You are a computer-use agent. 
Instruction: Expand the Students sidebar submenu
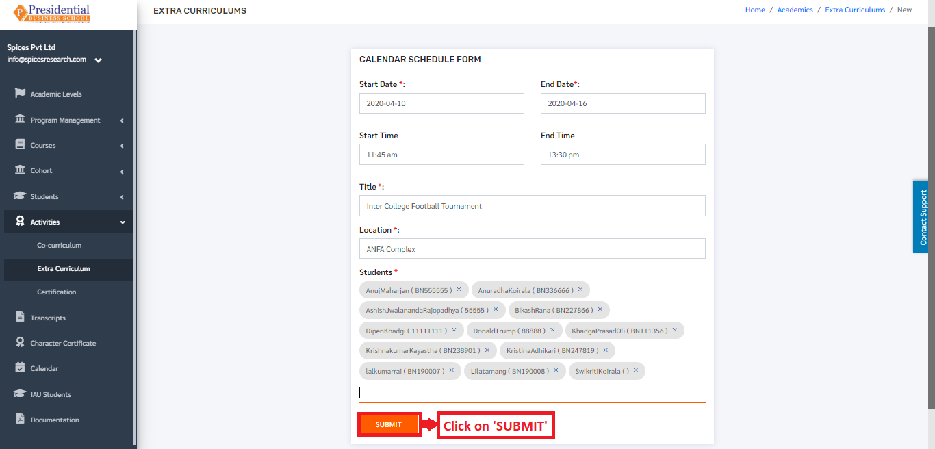122,197
